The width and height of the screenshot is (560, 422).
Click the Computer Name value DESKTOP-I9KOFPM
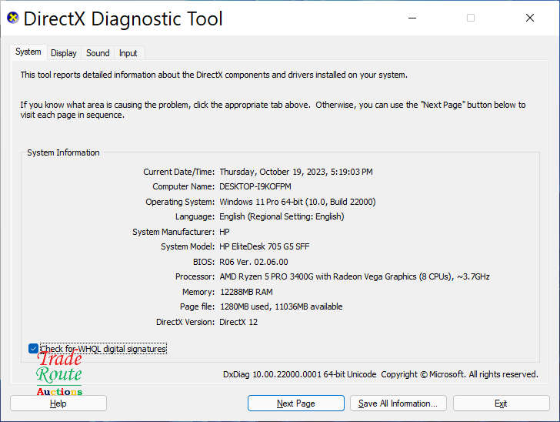255,186
